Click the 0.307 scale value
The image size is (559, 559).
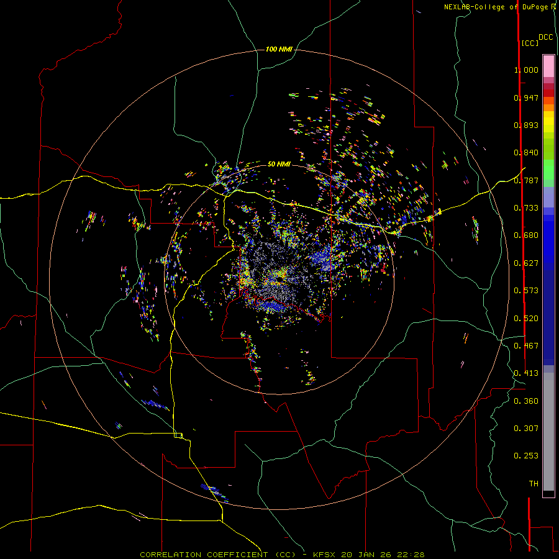coord(526,429)
